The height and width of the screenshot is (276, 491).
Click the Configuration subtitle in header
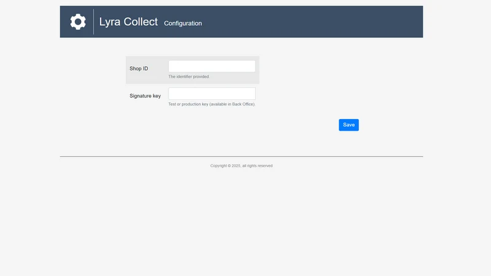pos(183,23)
